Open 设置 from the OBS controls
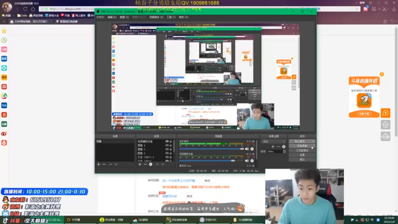The image size is (398, 224). pos(302,155)
